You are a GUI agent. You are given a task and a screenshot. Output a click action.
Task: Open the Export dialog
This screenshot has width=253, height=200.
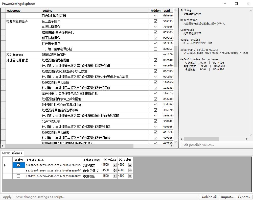pyautogui.click(x=243, y=197)
